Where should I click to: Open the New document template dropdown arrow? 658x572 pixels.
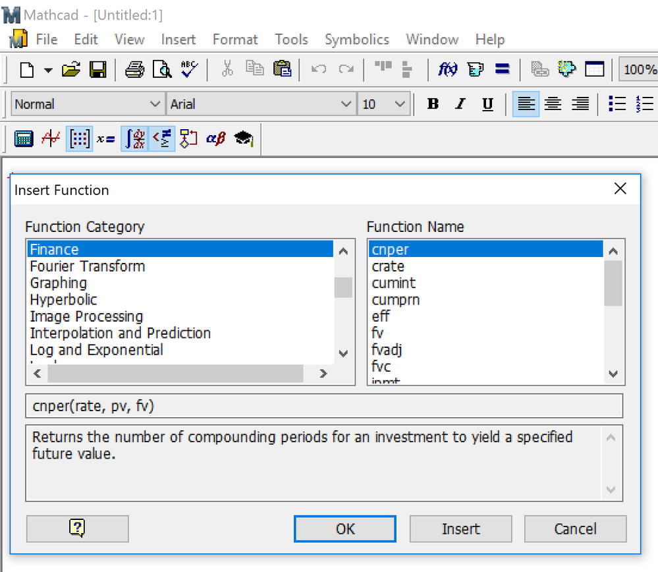[48, 70]
